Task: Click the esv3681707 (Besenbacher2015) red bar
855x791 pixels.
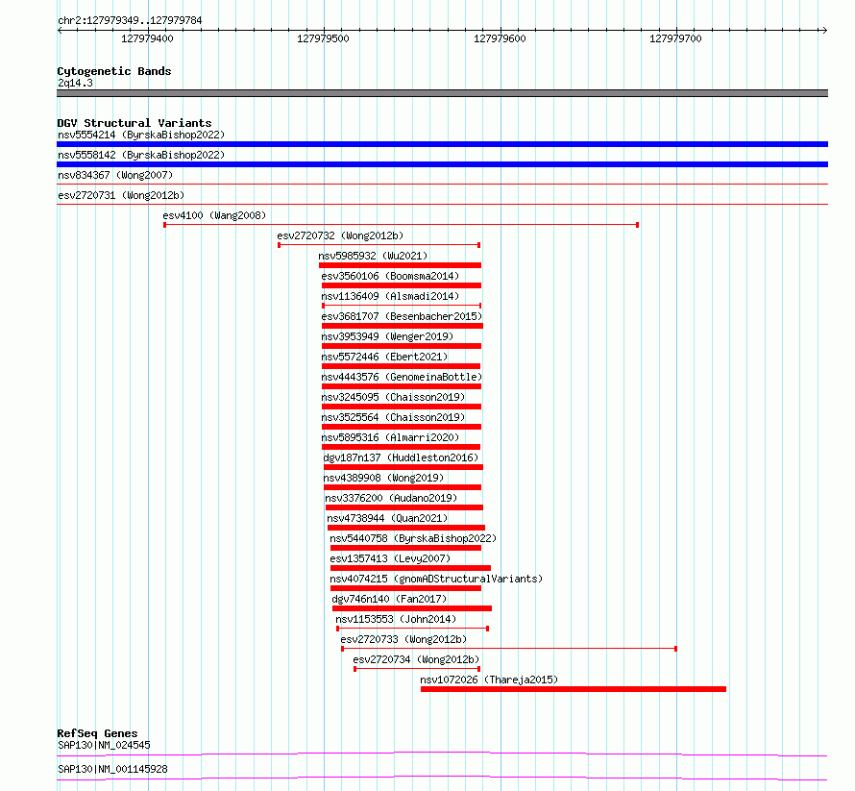Action: (x=403, y=326)
